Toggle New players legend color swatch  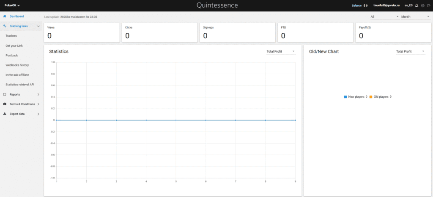coord(345,97)
